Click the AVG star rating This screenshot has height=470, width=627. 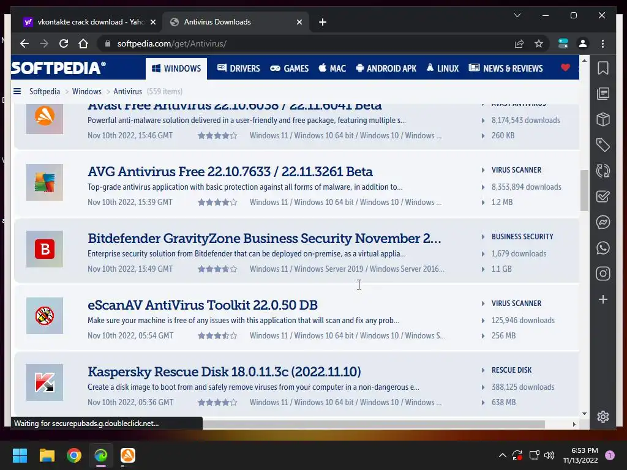coord(217,202)
